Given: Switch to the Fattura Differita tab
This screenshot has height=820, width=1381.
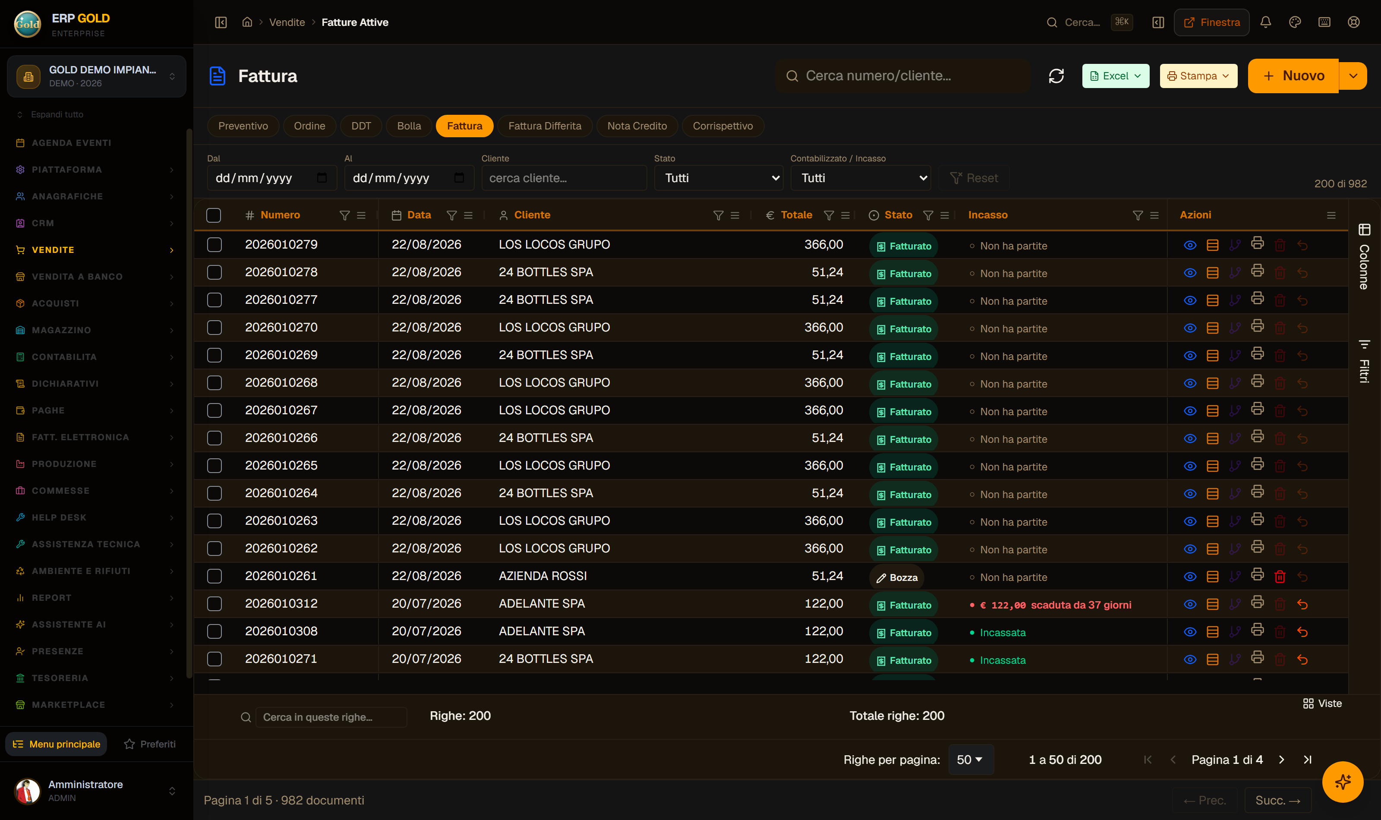Looking at the screenshot, I should 545,126.
